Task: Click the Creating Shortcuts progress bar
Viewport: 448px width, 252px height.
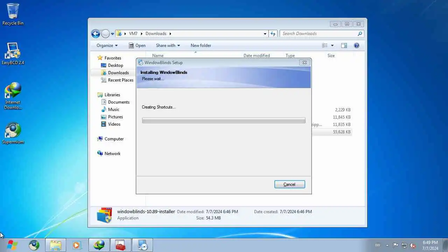Action: [224, 120]
